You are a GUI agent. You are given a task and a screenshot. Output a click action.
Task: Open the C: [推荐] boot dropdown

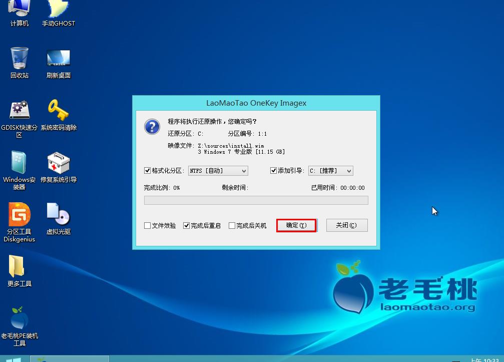coord(330,171)
